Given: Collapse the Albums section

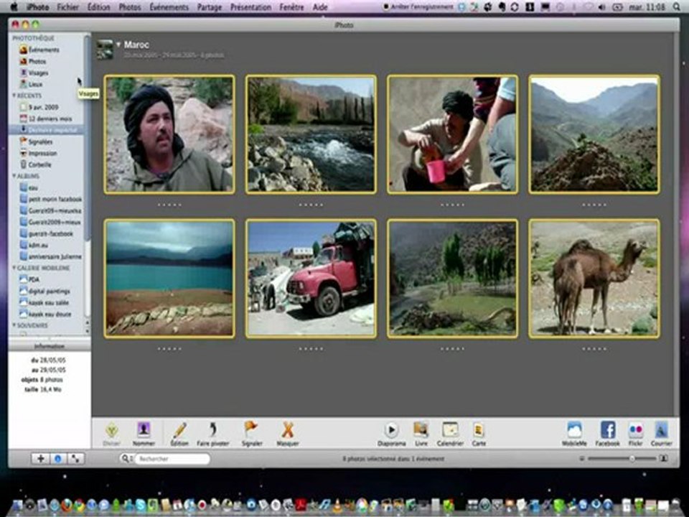Looking at the screenshot, I should pyautogui.click(x=14, y=176).
